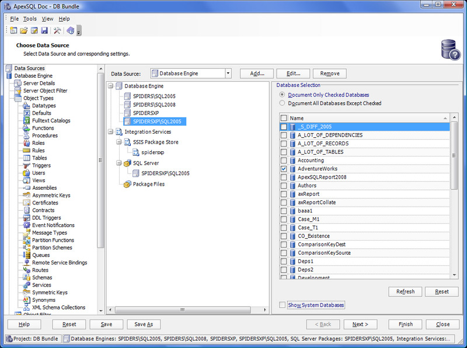Select the Defaults icon in Object Types

[26, 113]
